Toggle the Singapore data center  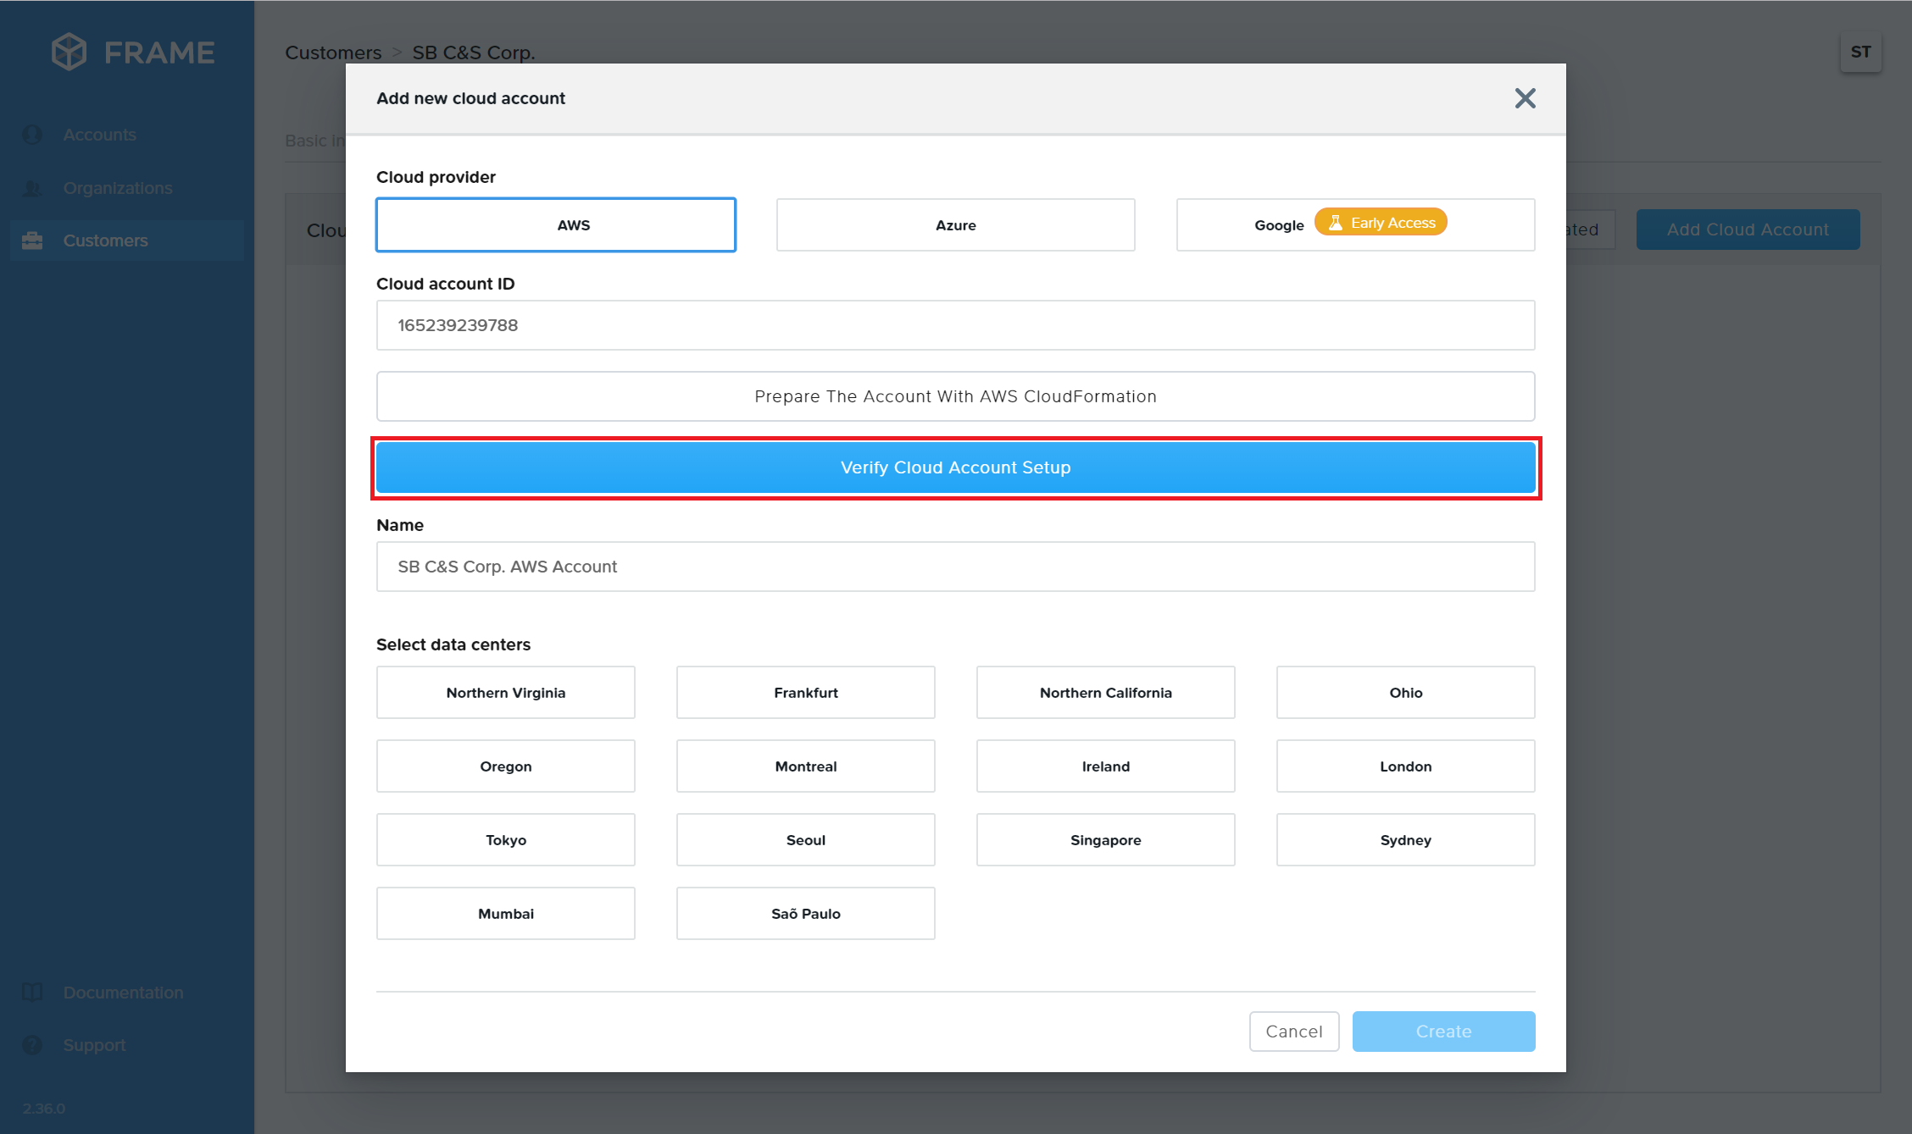pos(1106,840)
